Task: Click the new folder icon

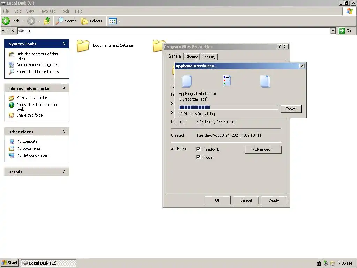Action: click(12, 98)
